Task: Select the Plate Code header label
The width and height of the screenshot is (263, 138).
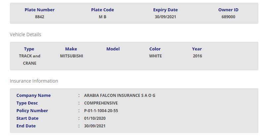Action: point(102,10)
